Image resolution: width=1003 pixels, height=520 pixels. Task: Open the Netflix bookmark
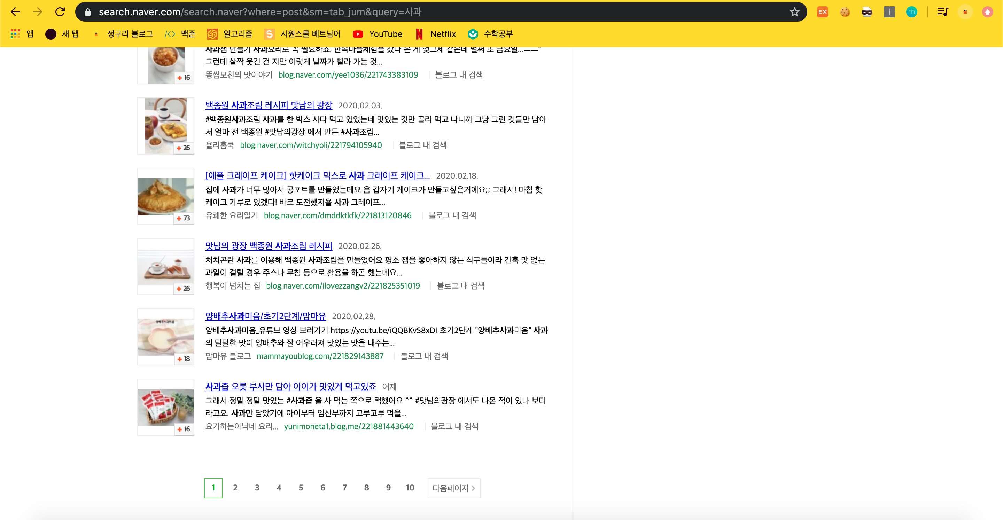pos(435,34)
